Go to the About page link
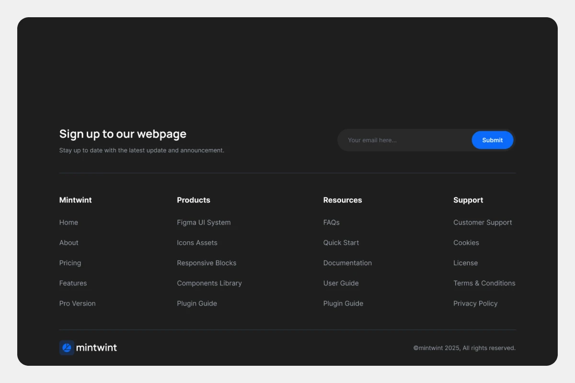Image resolution: width=575 pixels, height=383 pixels. (x=69, y=243)
